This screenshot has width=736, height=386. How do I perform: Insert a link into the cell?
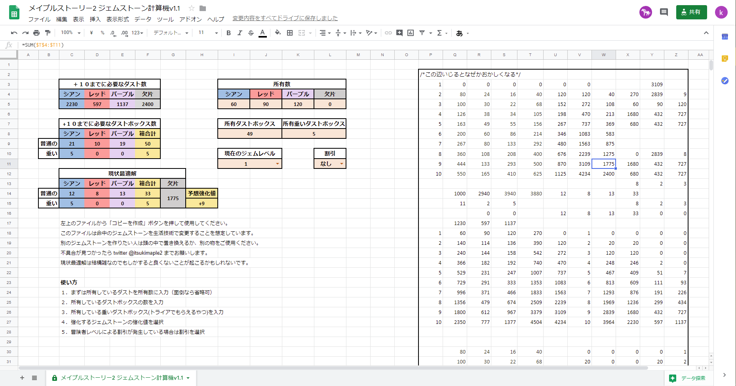388,33
